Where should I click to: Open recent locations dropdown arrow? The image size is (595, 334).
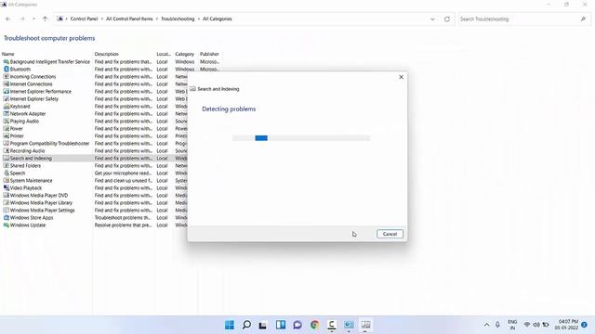33,19
